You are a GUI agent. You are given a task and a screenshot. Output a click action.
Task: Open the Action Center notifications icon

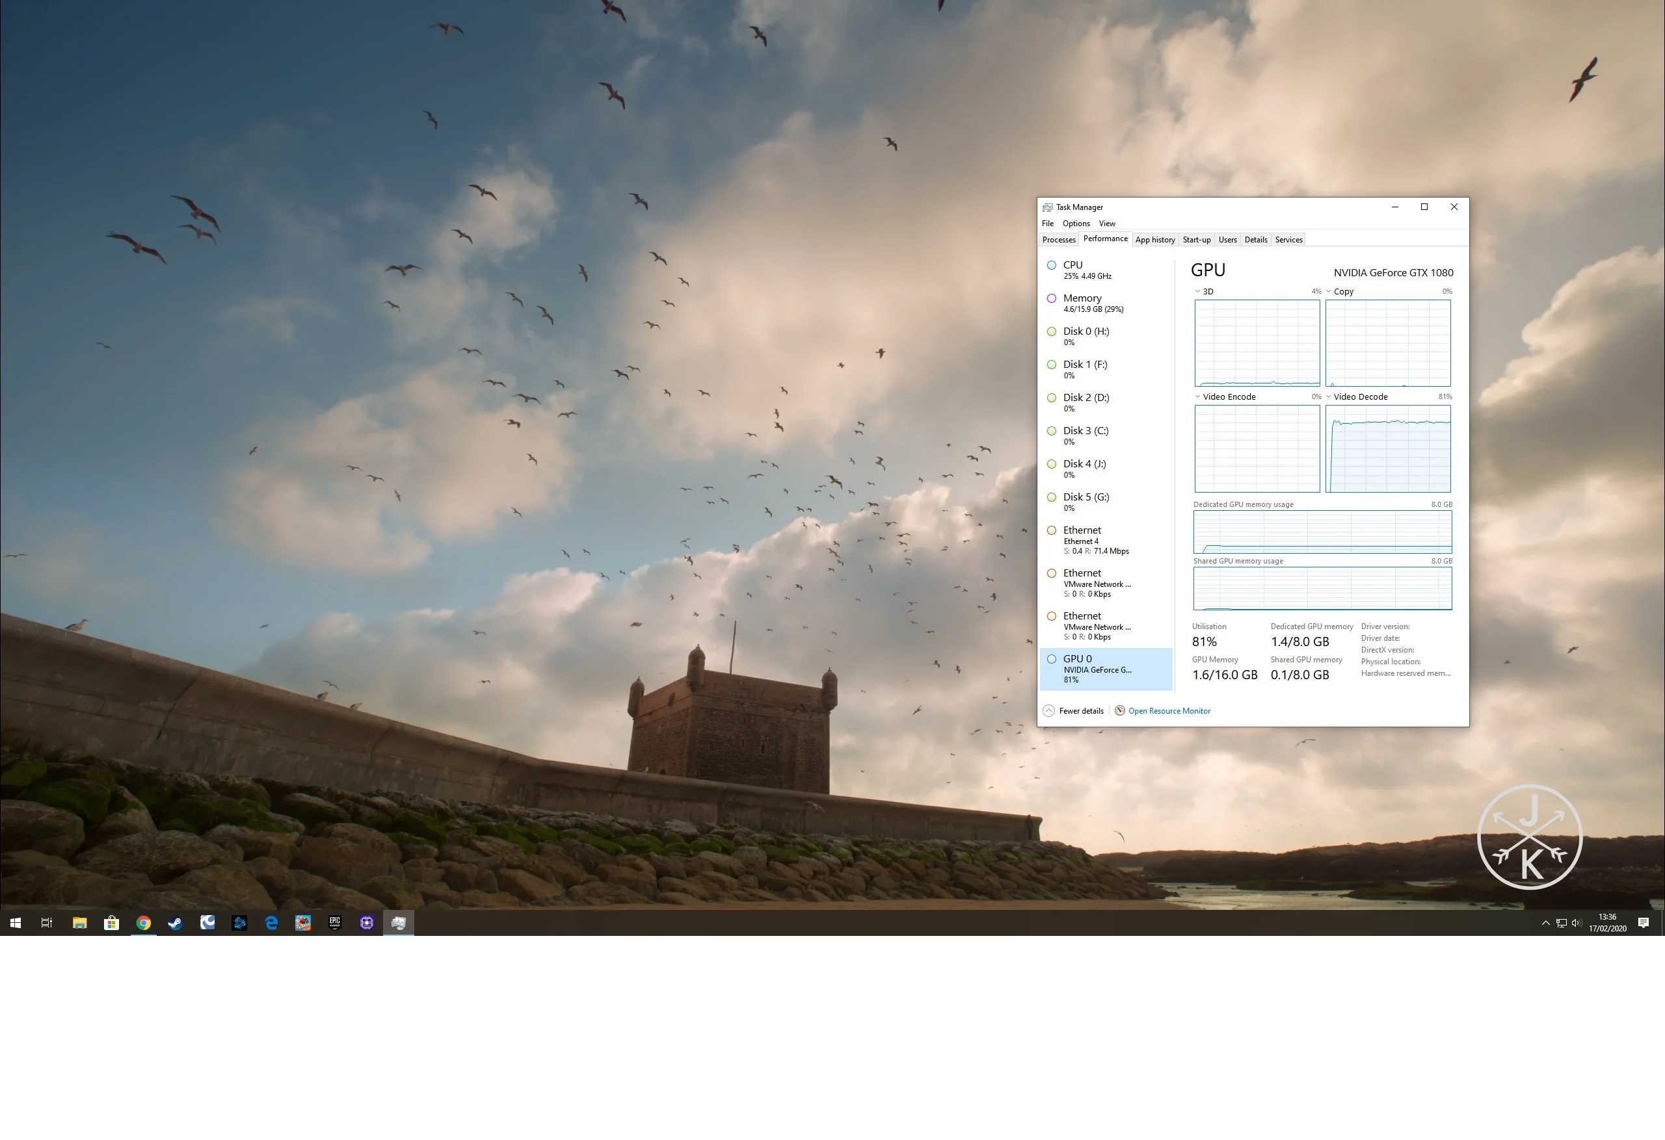[x=1644, y=922]
